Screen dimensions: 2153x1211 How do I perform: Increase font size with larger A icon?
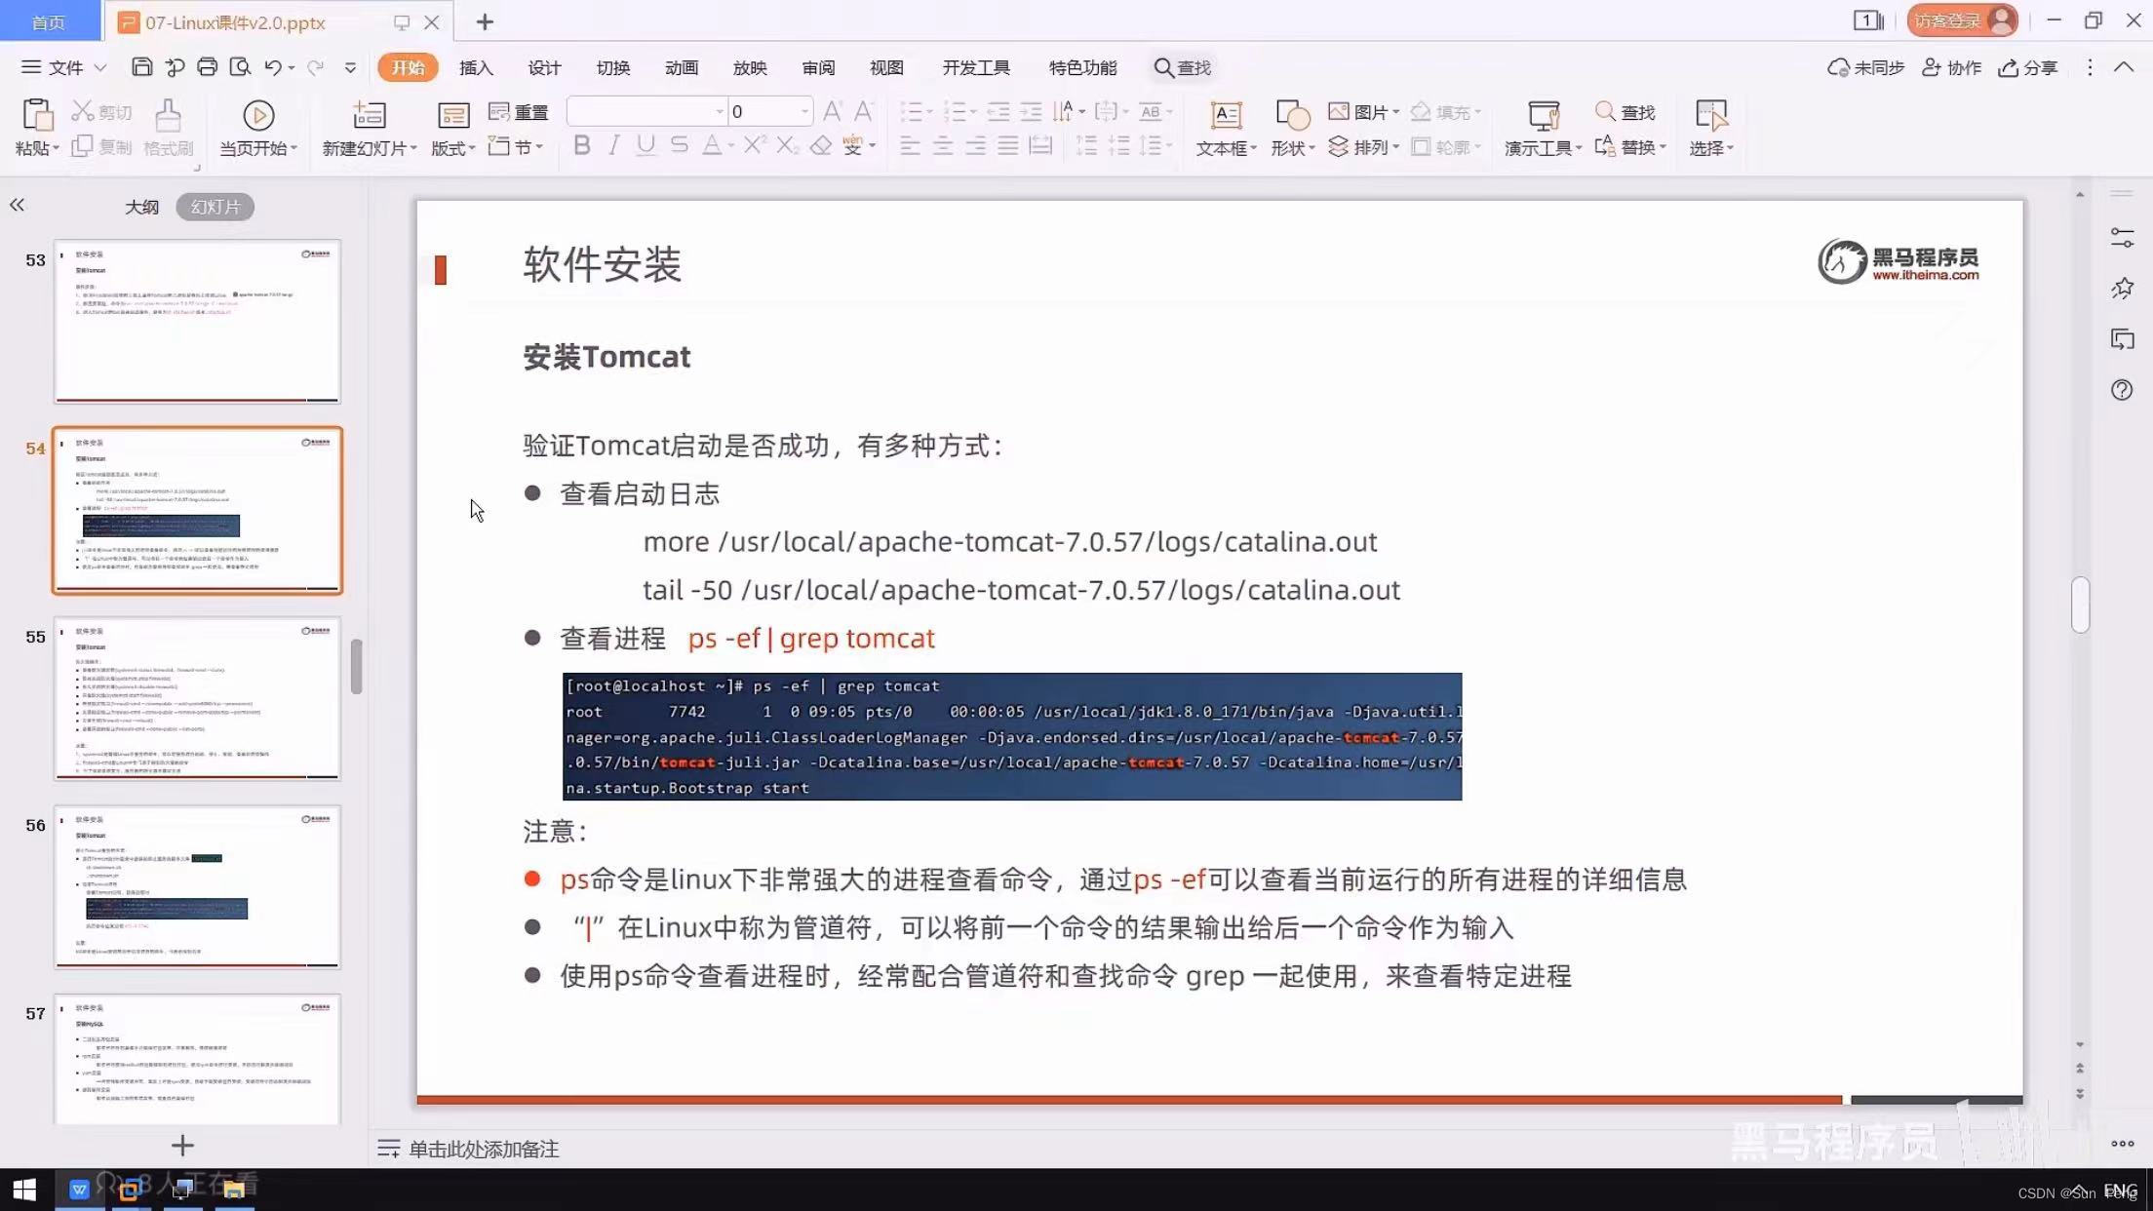(x=832, y=111)
